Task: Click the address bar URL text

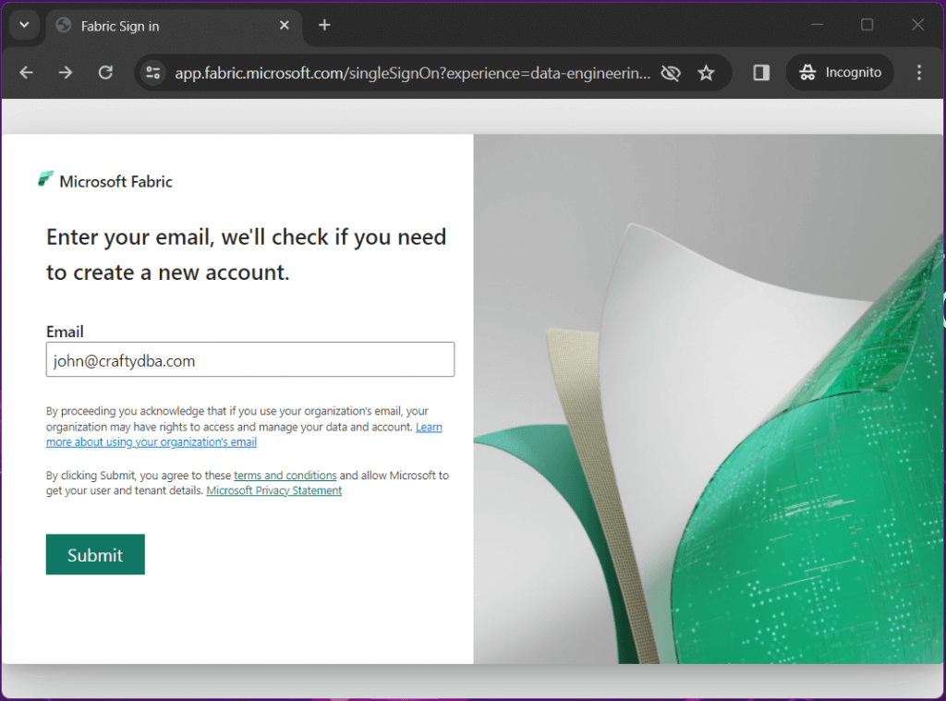Action: (413, 73)
